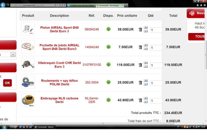Switch to the Derbi X-race browser tab
Screen dimensions: 207x140
click(81, 6)
